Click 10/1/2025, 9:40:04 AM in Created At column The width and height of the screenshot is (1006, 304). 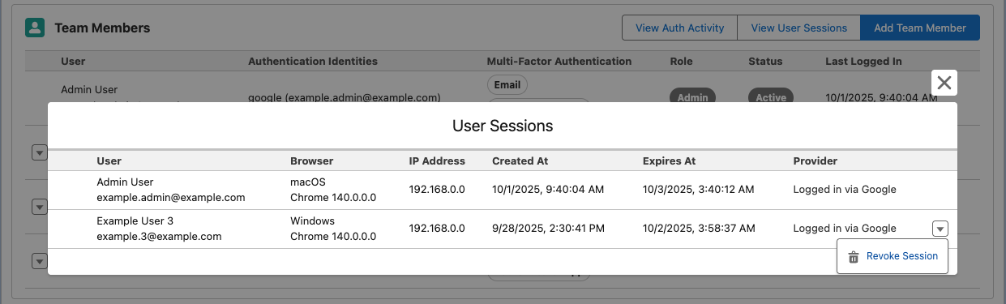coord(548,190)
